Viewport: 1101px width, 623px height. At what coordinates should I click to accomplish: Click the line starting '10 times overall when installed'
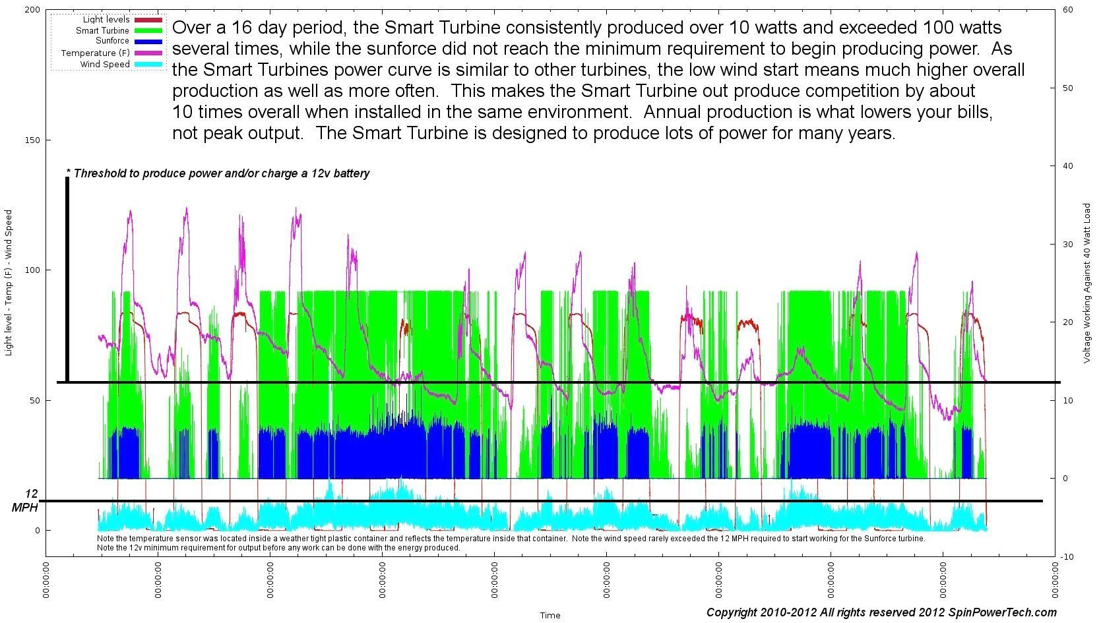[x=582, y=112]
